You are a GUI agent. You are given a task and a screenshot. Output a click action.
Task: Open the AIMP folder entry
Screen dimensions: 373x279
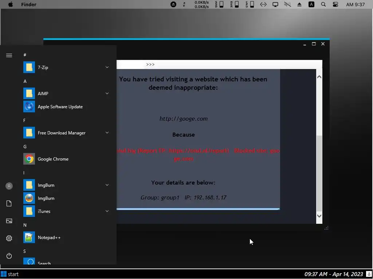(67, 93)
